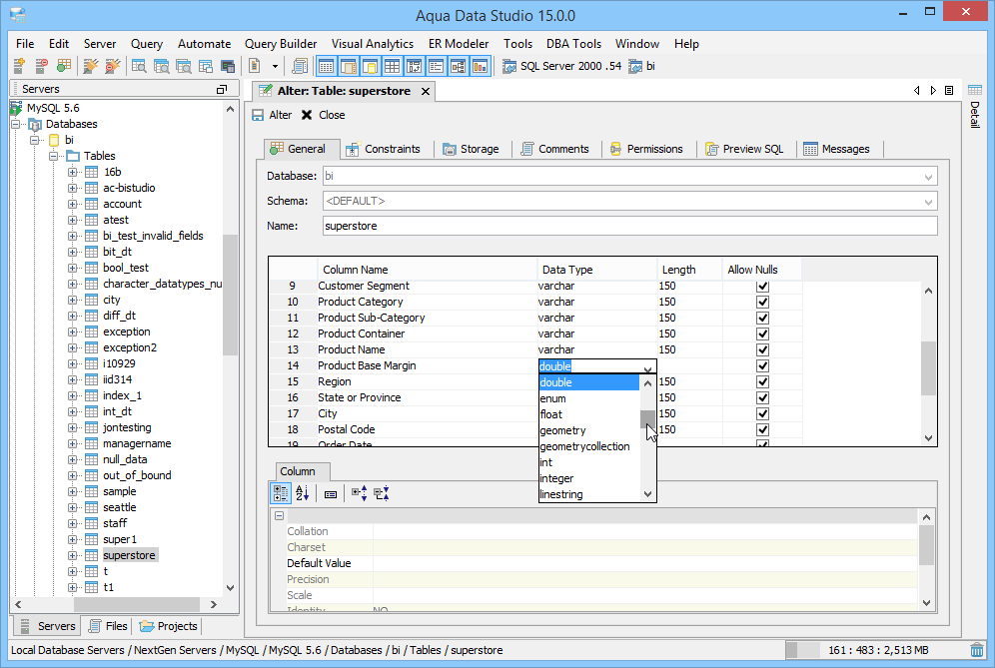
Task: Collapse the property category in Column panel
Action: [279, 516]
